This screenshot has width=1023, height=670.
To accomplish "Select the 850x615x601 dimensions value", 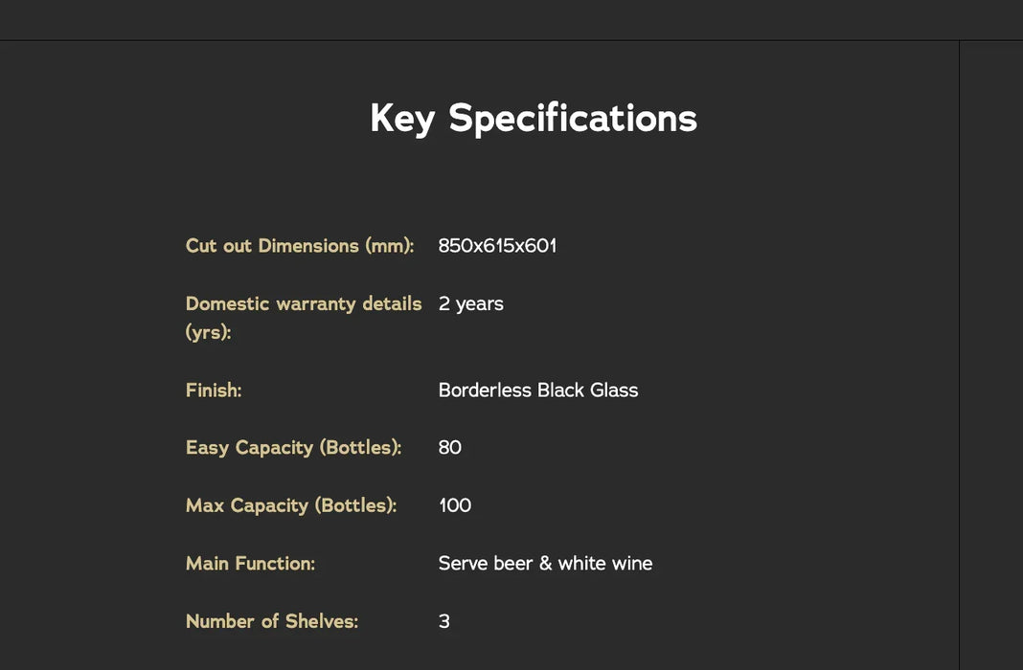I will 497,246.
